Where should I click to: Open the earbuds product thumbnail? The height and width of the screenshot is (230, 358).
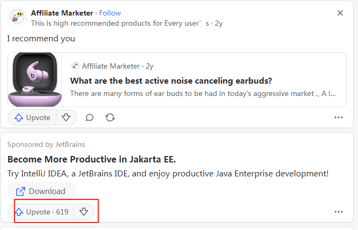point(35,79)
